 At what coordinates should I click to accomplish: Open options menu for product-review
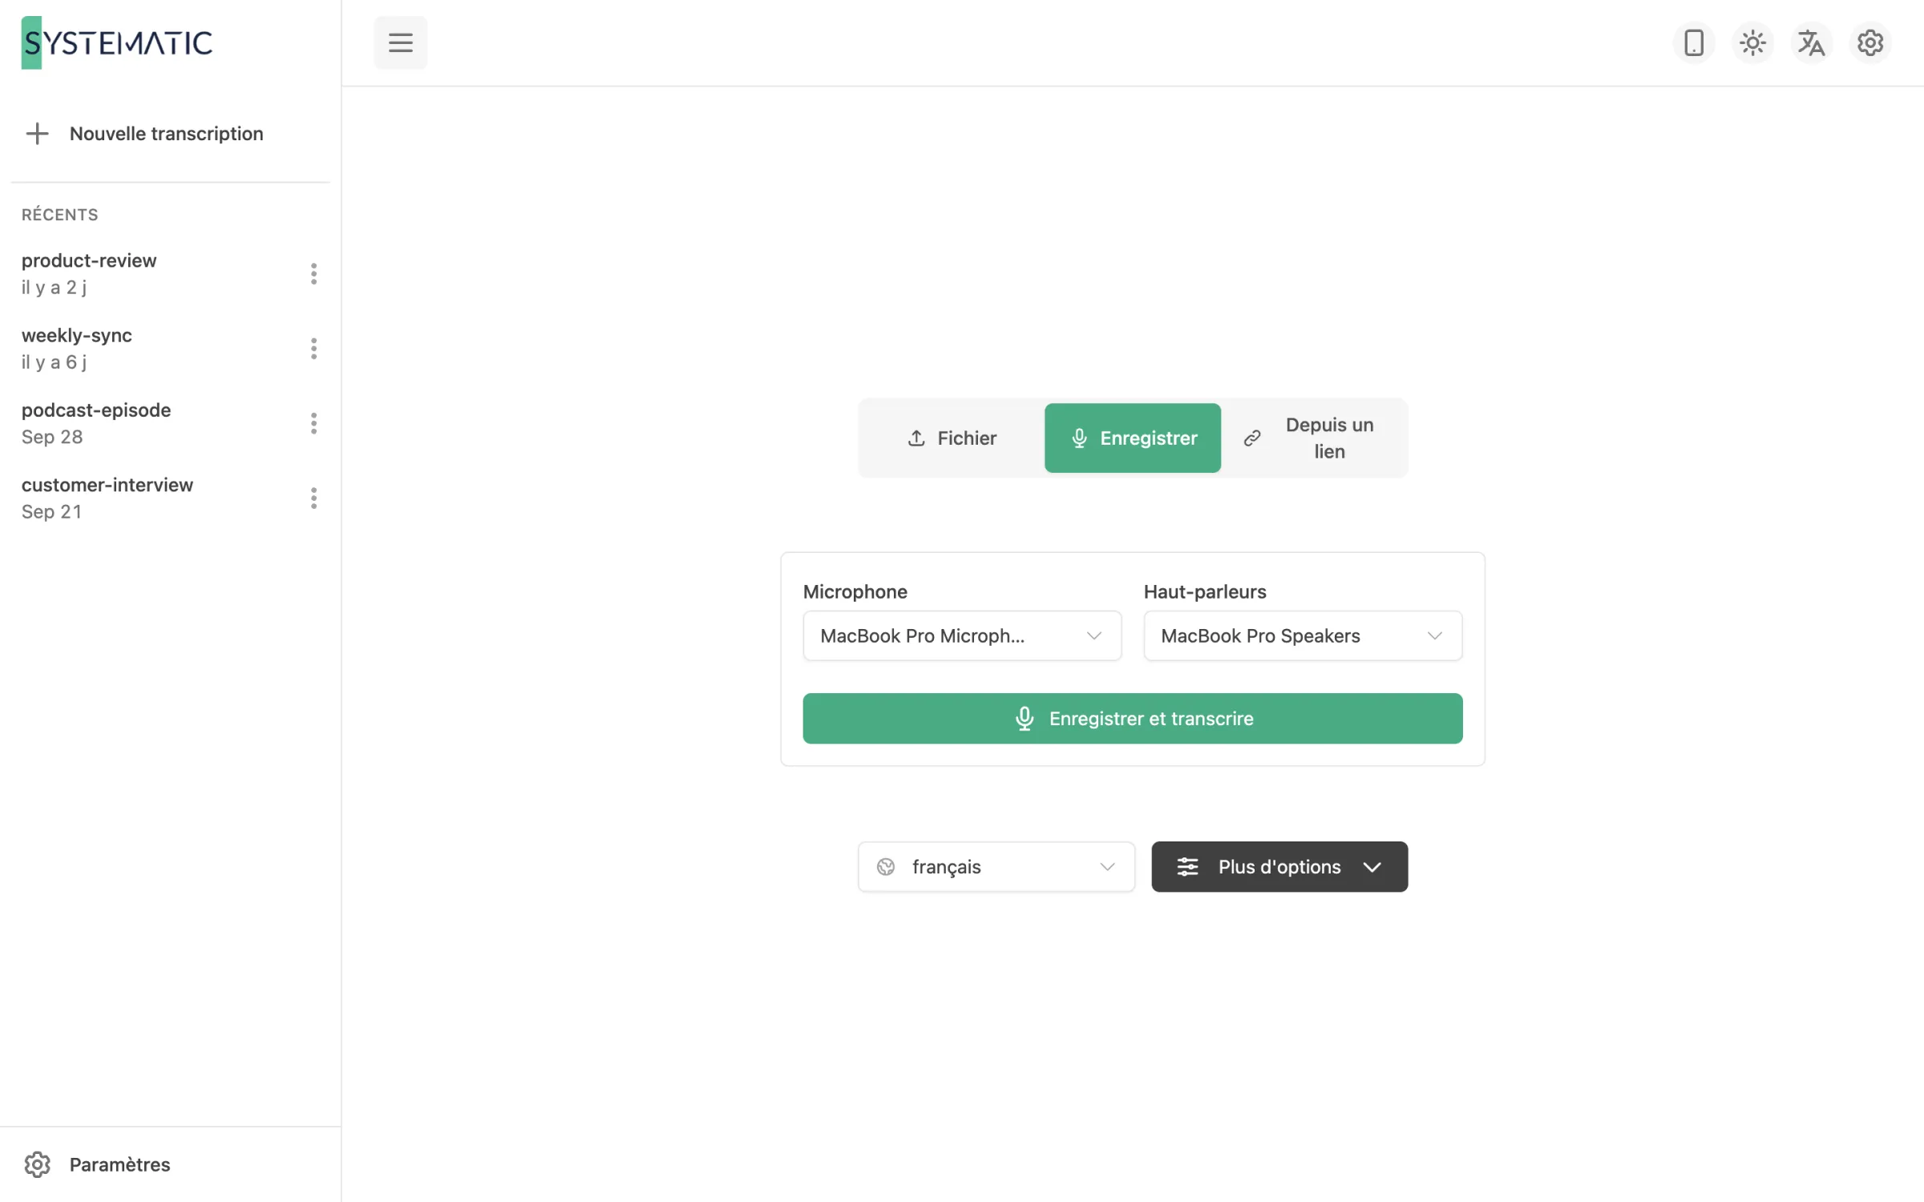(313, 273)
